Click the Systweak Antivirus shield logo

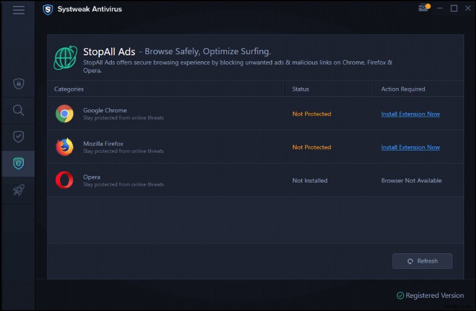tap(48, 10)
